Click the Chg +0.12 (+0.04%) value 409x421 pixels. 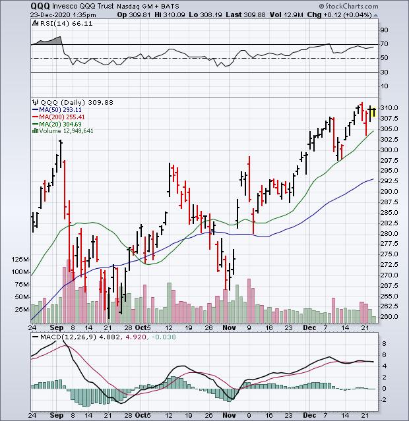pyautogui.click(x=339, y=14)
